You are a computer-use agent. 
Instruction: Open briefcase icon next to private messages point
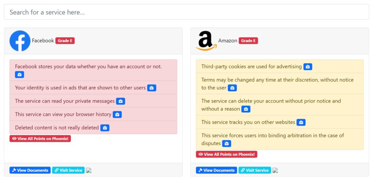(120, 101)
